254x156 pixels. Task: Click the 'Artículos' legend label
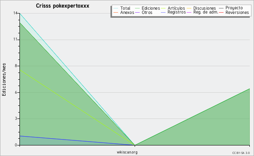click(x=176, y=8)
